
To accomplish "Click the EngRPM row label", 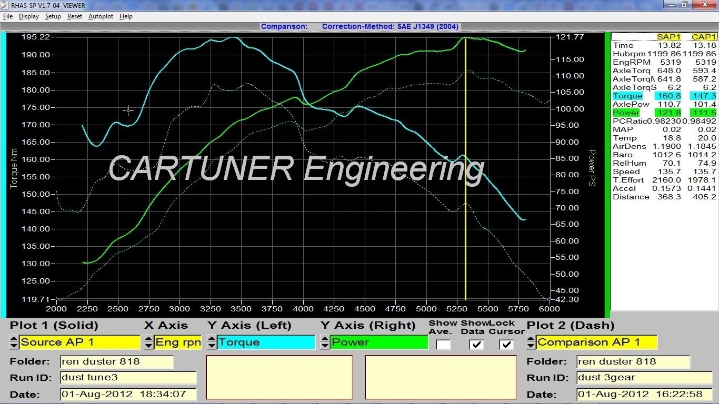I will click(x=632, y=62).
